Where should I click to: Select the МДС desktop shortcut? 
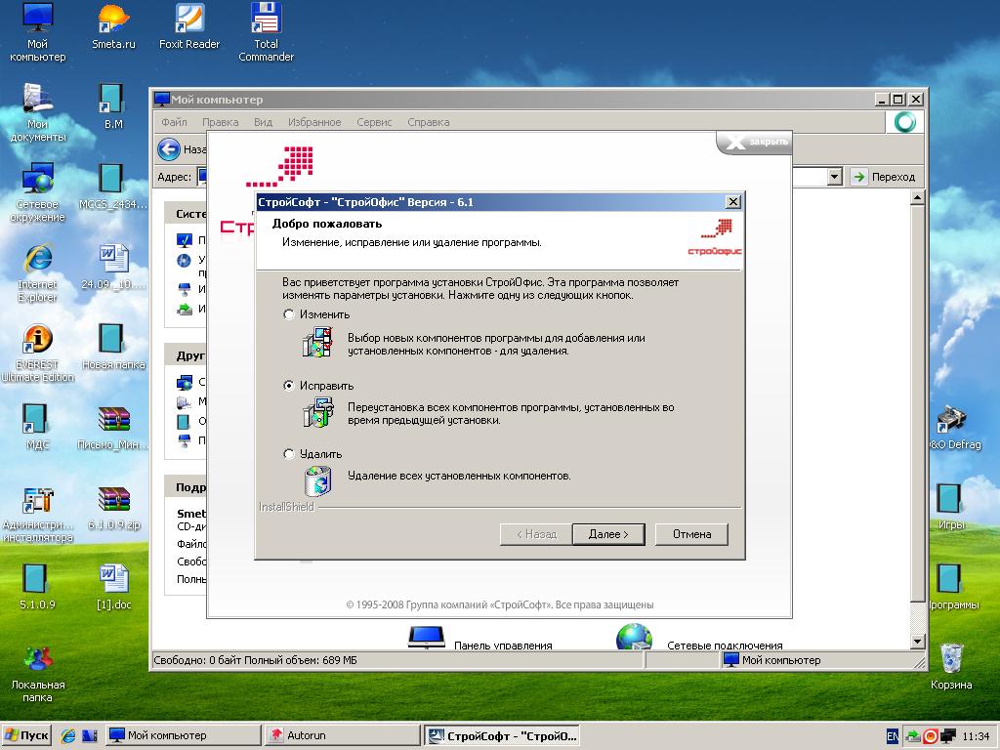(38, 428)
